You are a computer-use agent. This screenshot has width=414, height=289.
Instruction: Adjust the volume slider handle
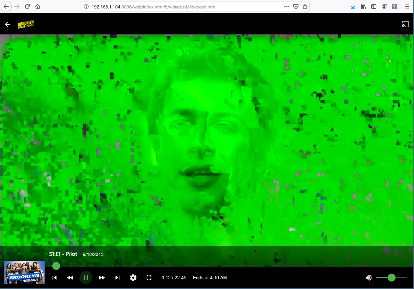[x=392, y=278]
